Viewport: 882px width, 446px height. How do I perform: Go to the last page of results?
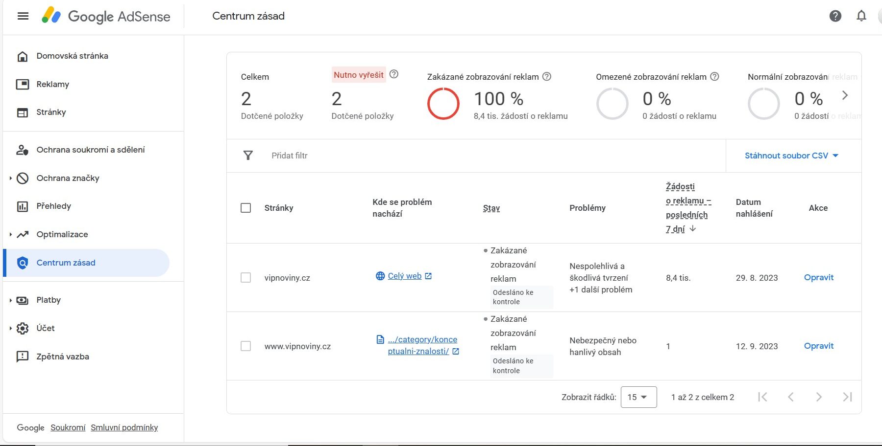(847, 397)
